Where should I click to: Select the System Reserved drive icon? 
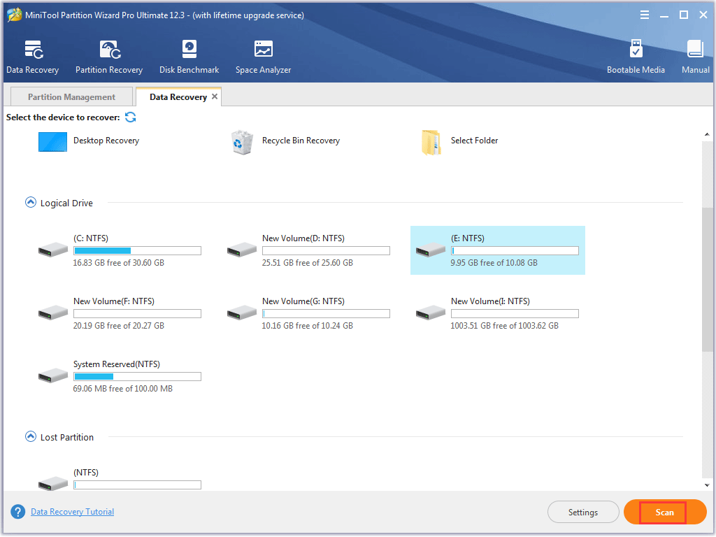53,375
